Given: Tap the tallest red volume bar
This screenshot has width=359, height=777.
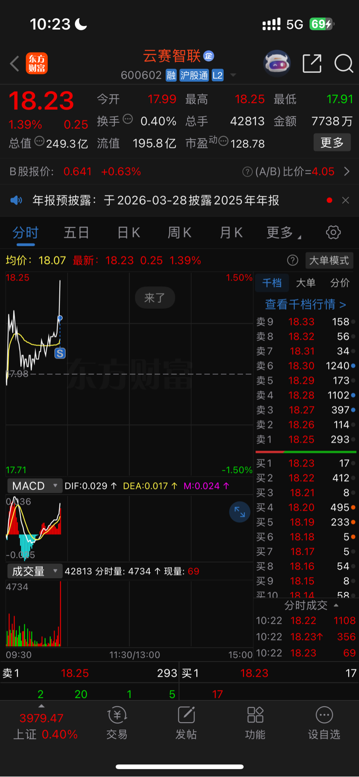Looking at the screenshot, I should (x=60, y=614).
